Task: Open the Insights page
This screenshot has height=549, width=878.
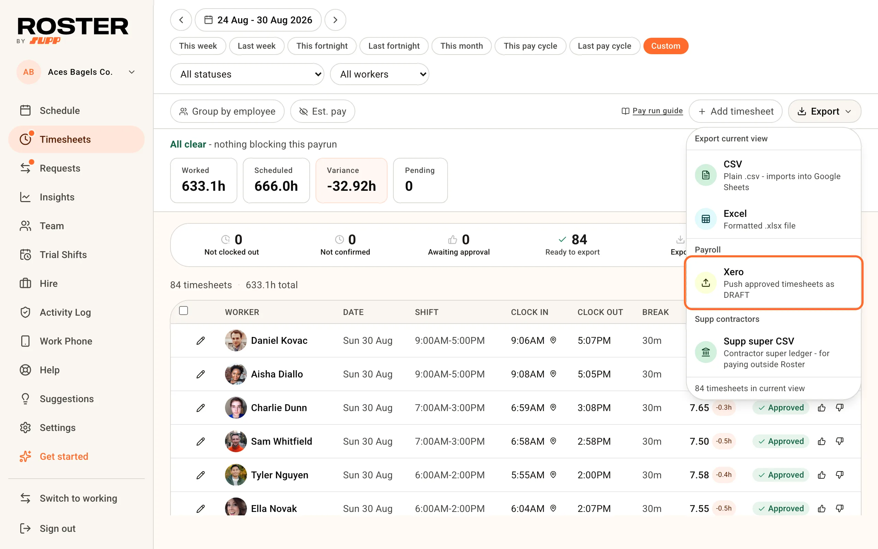Action: pyautogui.click(x=76, y=197)
